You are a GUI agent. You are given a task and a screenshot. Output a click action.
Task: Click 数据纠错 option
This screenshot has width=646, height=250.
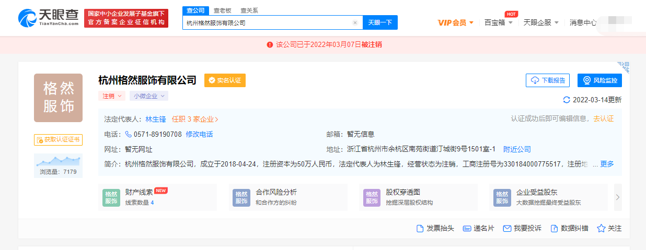pyautogui.click(x=569, y=229)
